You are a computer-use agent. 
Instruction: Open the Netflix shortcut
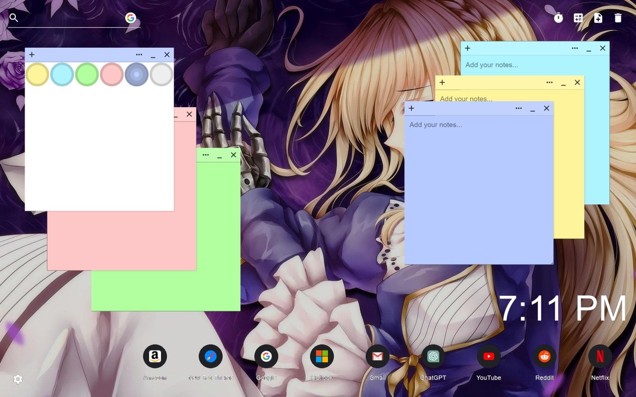(600, 356)
